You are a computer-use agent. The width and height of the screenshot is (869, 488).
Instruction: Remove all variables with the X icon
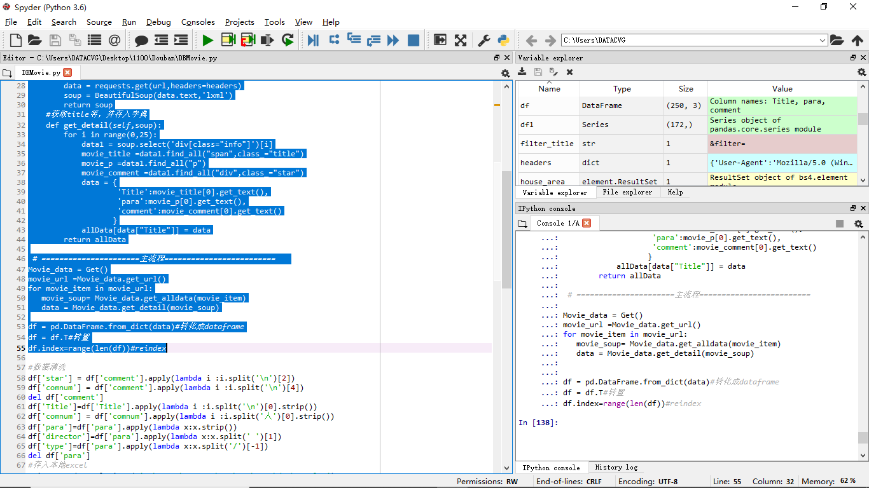tap(569, 72)
